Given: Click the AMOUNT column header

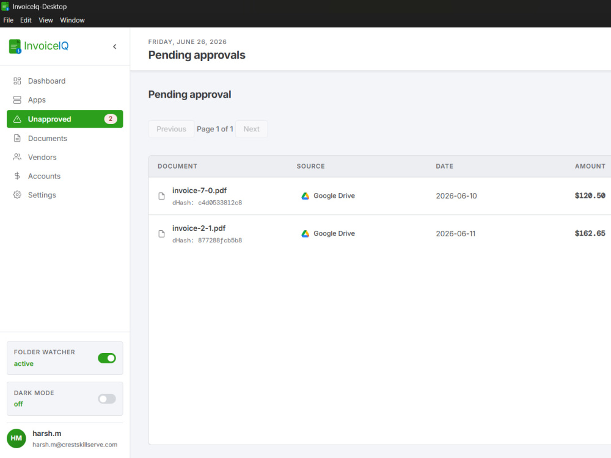Looking at the screenshot, I should 590,166.
